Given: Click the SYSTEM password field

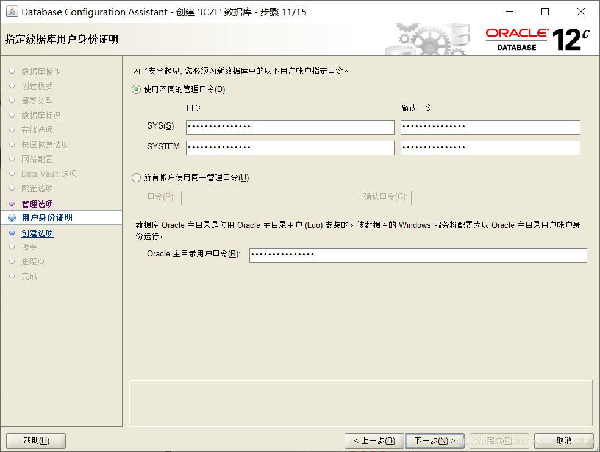Looking at the screenshot, I should 290,148.
